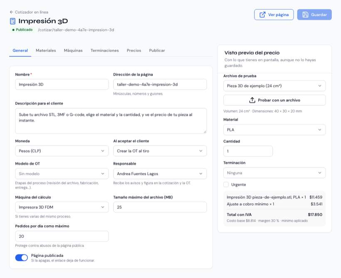Click the Ajuste a cobro mínimo × 1 line
The image size is (341, 278).
274,204
